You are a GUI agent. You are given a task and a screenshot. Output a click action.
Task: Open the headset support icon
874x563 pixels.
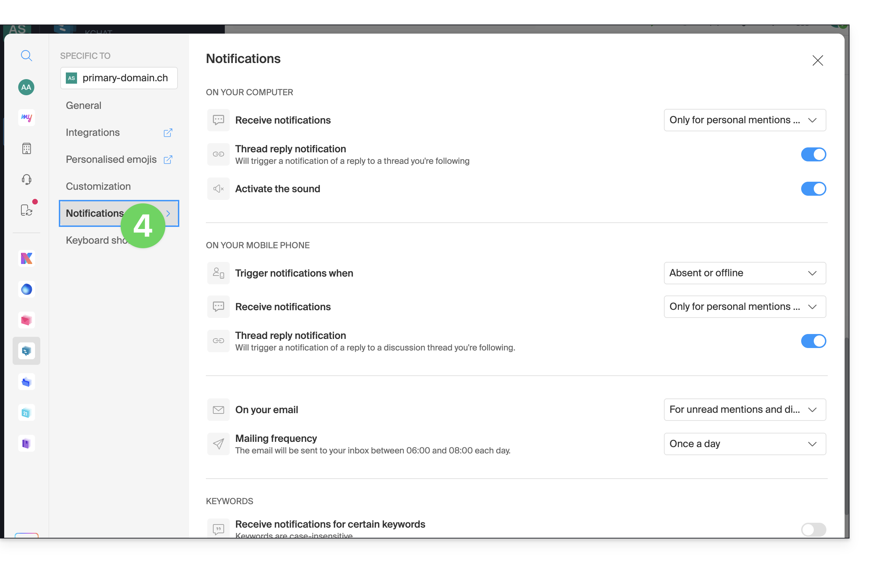[x=26, y=180]
